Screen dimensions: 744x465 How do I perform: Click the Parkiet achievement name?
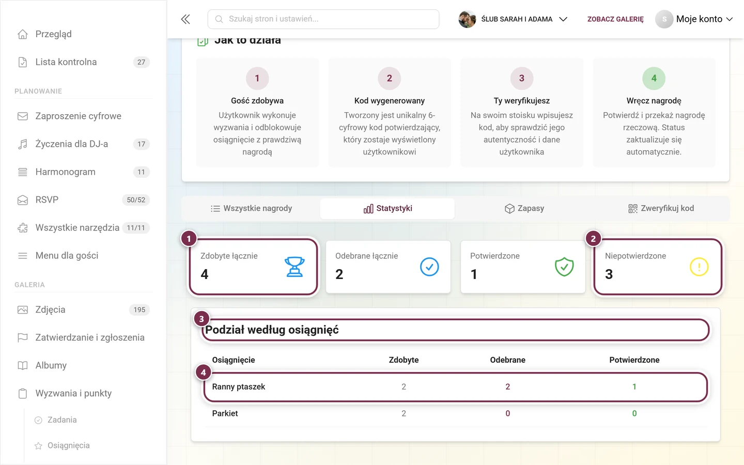click(225, 414)
